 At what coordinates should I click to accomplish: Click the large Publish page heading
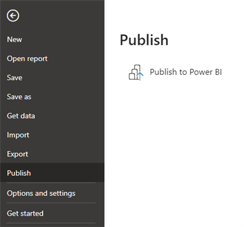click(x=144, y=40)
